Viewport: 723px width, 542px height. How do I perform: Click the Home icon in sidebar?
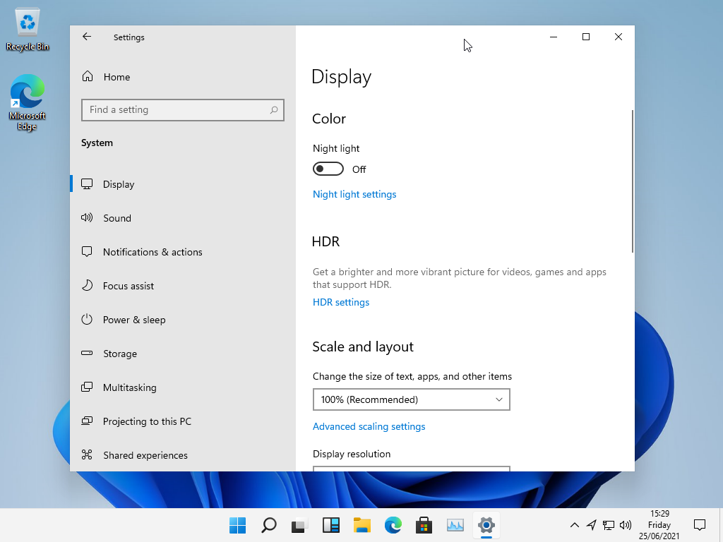88,77
